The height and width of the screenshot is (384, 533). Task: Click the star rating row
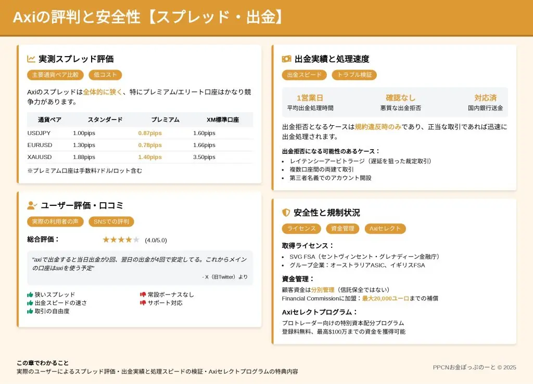[x=121, y=240]
